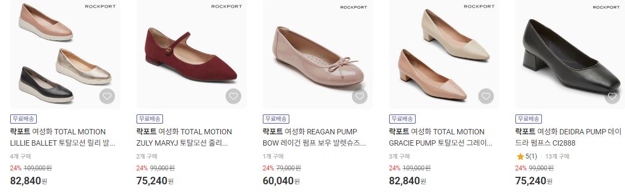Toggle wishlist heart on burgundy Zuly Maryj shoe
Image resolution: width=625 pixels, height=194 pixels.
click(x=233, y=96)
